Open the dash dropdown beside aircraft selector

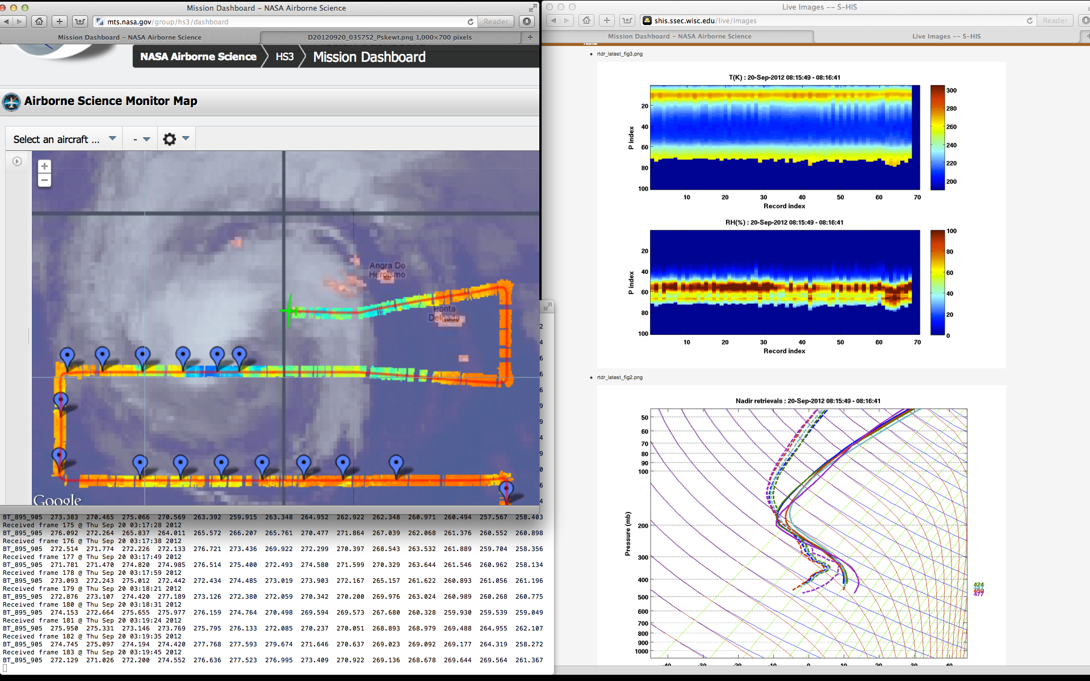tap(141, 139)
